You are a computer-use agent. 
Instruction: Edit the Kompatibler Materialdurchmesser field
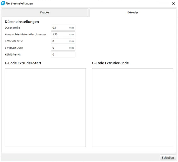[x=63, y=34]
